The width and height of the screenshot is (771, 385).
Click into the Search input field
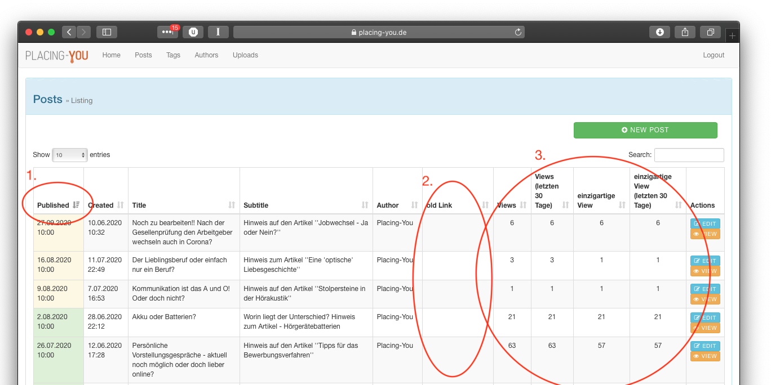click(x=689, y=155)
